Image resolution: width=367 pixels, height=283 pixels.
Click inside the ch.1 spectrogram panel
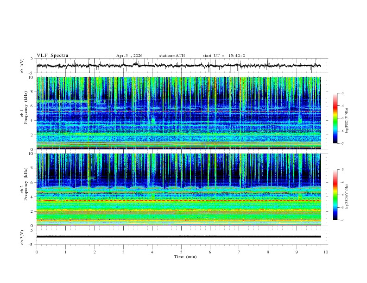click(x=179, y=113)
